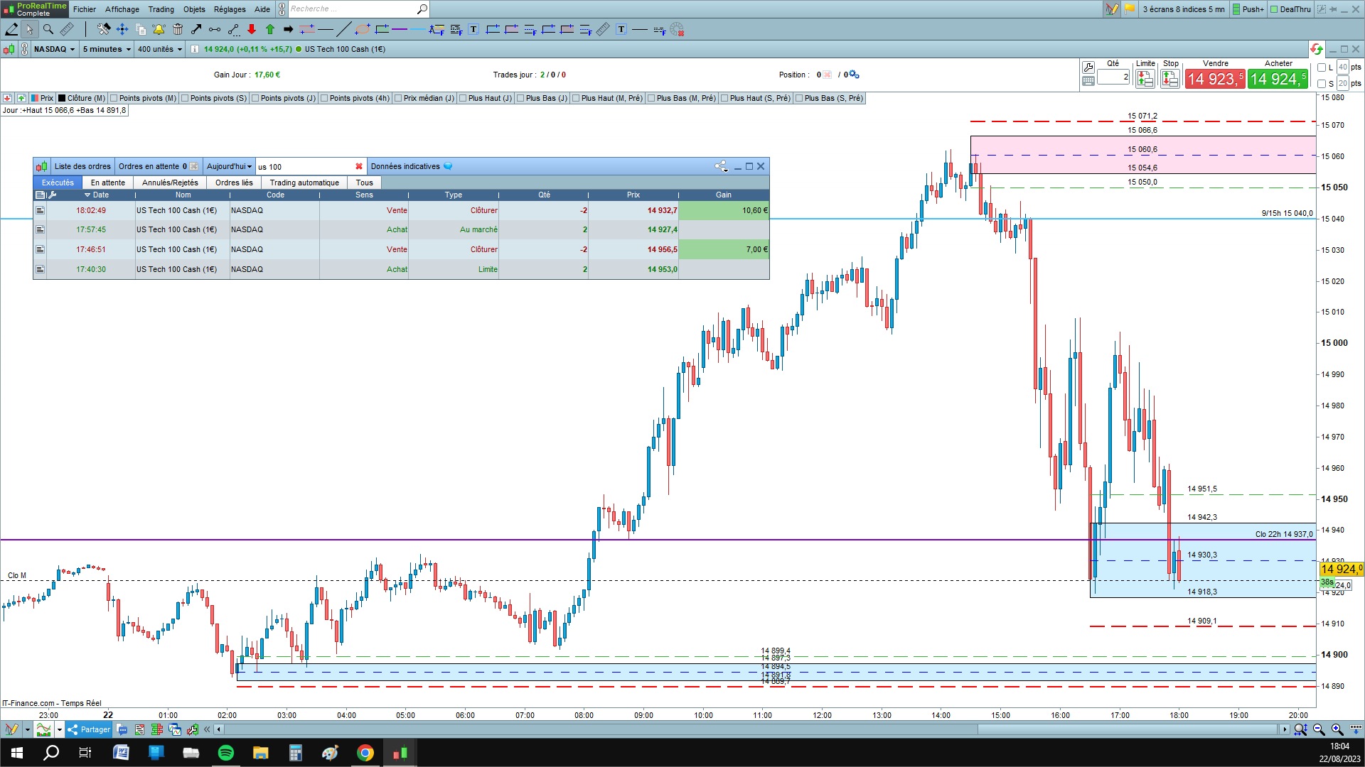1365x767 pixels.
Task: Select the red down arrow tool
Action: tap(252, 29)
